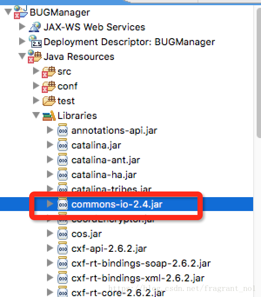Click the Java Resources icon
Image resolution: width=261 pixels, height=297 pixels.
pos(34,56)
